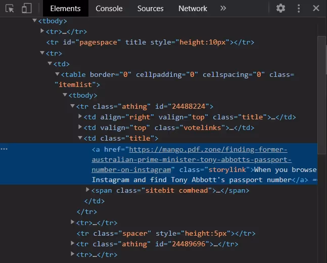The width and height of the screenshot is (327, 263).
Task: Open the three-dot DevTools menu
Action: click(299, 9)
